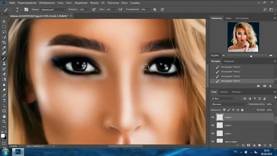Click the background color swatch
The image size is (277, 156).
[6, 138]
